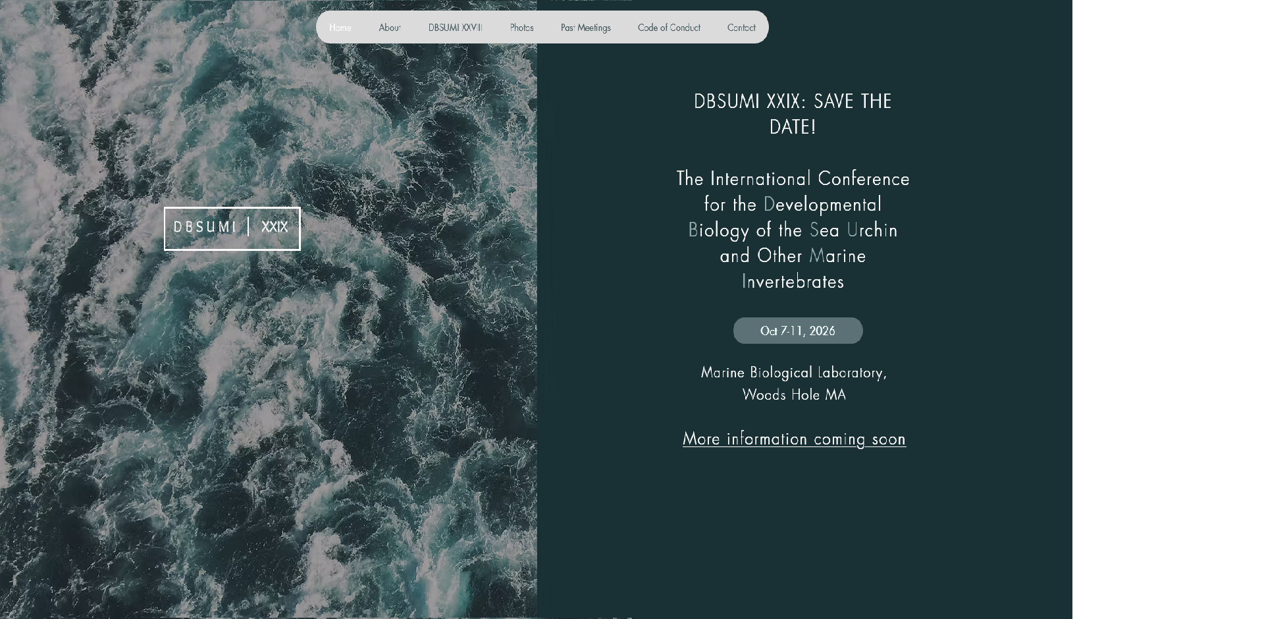The height and width of the screenshot is (619, 1264).
Task: Open the Past Meetings page
Action: [585, 28]
